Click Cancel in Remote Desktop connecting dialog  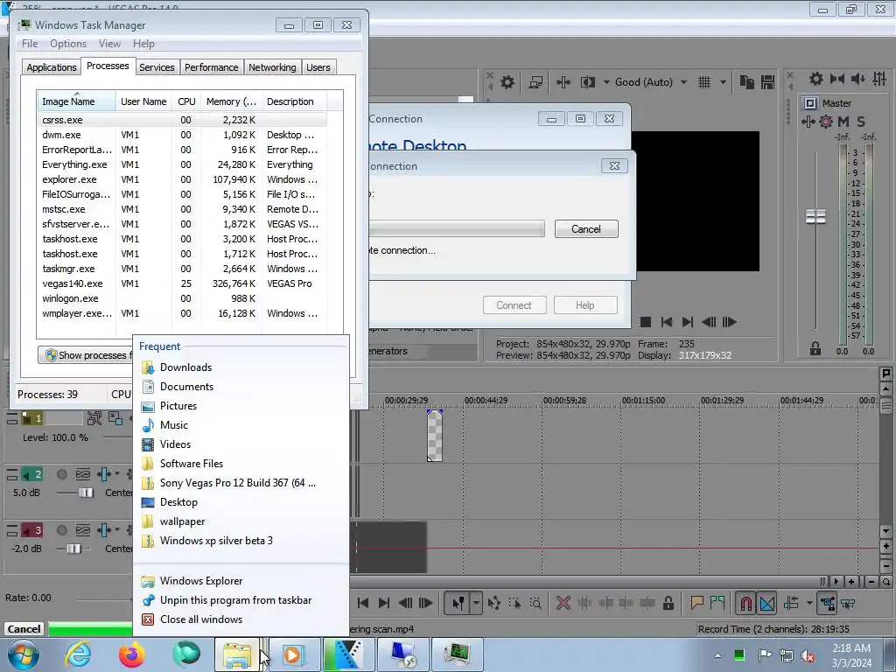pos(586,229)
